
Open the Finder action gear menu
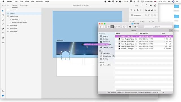pyautogui.click(x=136, y=27)
